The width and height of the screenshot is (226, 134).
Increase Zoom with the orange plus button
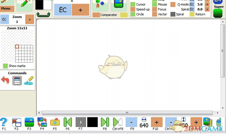pos(30,19)
